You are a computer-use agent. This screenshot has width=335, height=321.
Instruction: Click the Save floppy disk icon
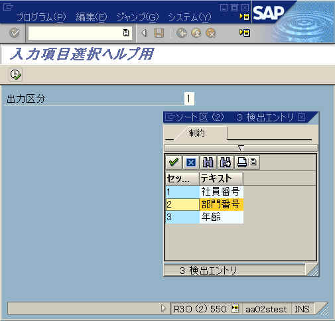click(159, 33)
